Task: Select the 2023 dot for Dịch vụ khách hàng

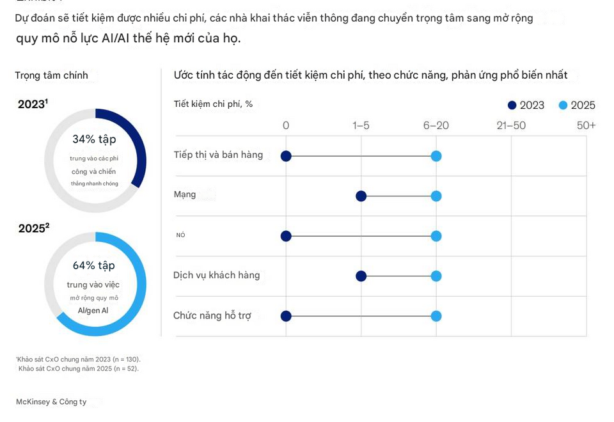Action: (x=361, y=276)
